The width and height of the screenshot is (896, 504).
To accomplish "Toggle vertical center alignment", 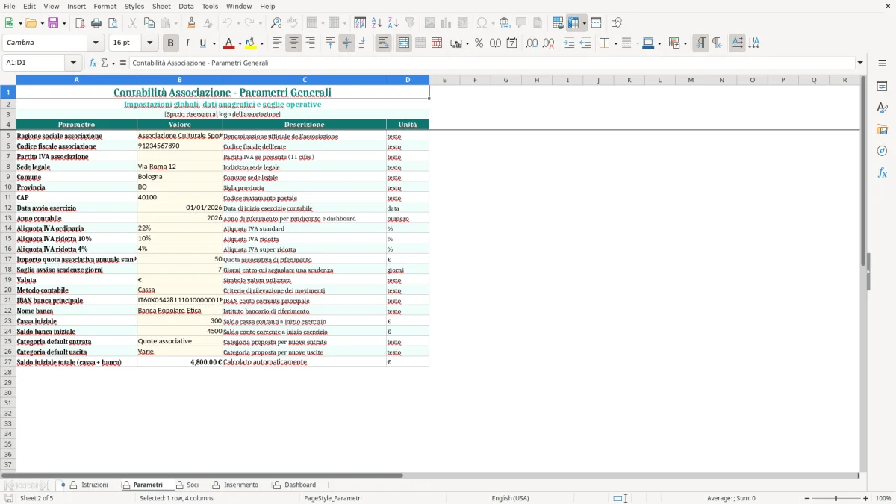I will [x=346, y=43].
